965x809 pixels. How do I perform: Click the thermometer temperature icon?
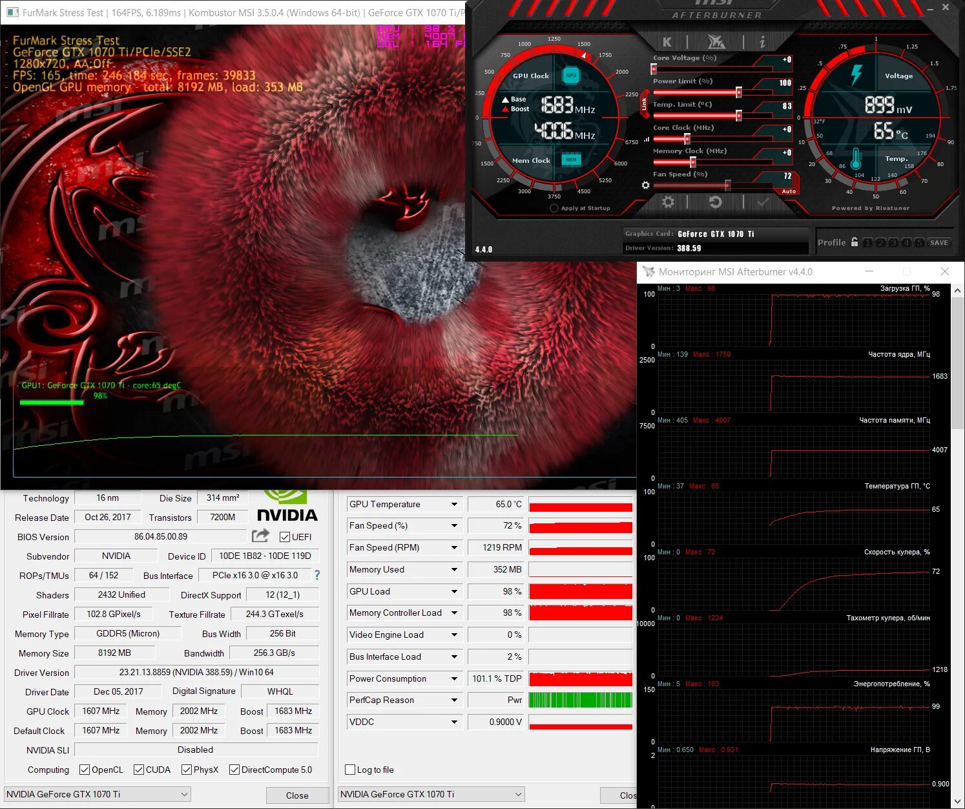tap(856, 158)
